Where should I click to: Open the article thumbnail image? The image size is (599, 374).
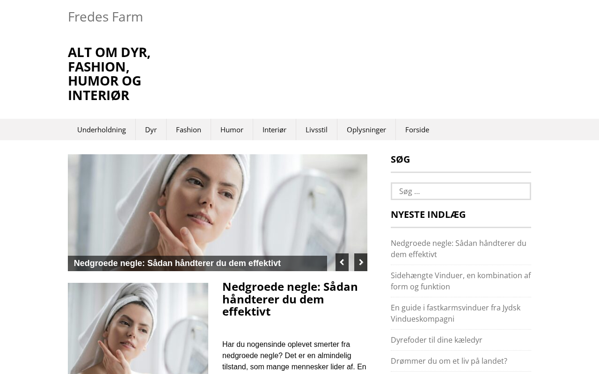tap(138, 328)
